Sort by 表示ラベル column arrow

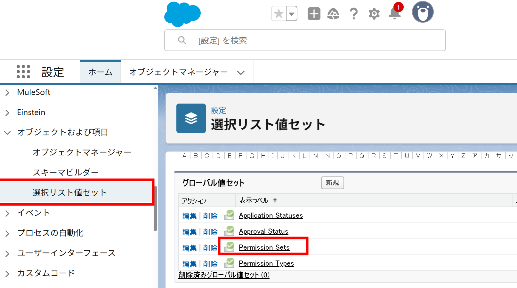click(275, 200)
